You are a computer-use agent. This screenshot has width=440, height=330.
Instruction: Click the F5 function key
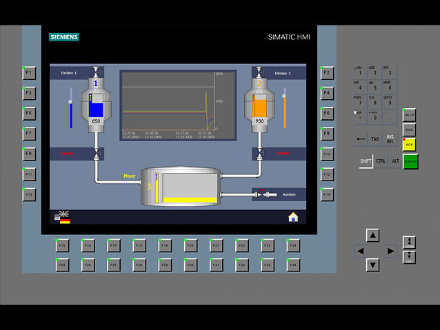[29, 113]
